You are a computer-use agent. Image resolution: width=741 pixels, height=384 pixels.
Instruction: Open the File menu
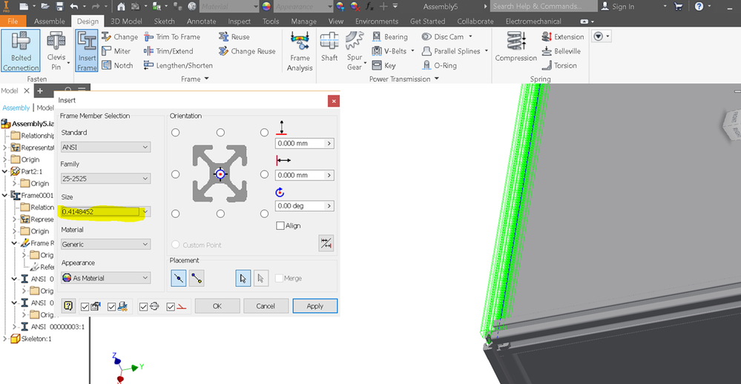(13, 21)
